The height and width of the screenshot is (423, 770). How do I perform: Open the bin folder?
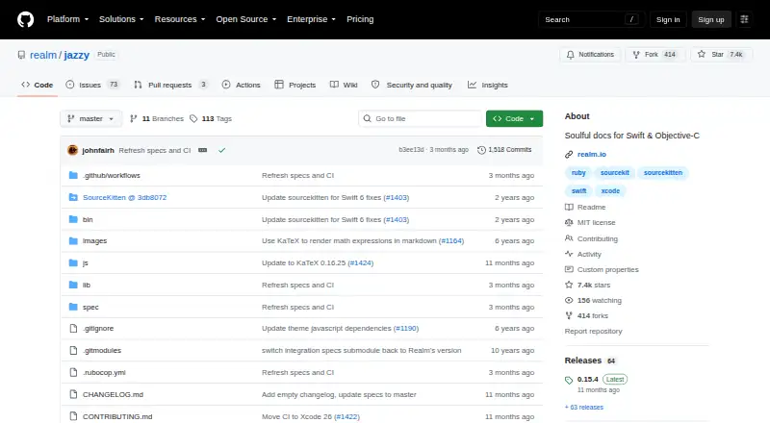88,219
